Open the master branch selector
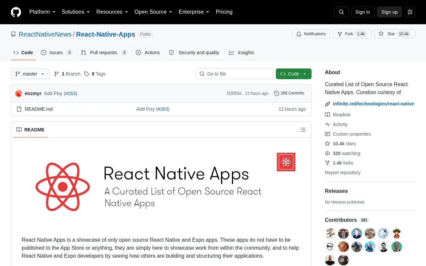Image resolution: width=426 pixels, height=266 pixels. pos(30,74)
